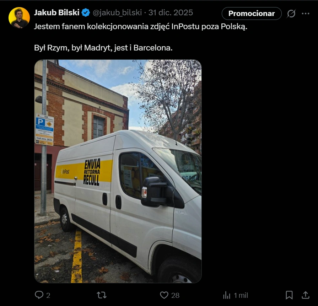This screenshot has height=306, width=318.
Task: Bookmark this post
Action: click(289, 295)
